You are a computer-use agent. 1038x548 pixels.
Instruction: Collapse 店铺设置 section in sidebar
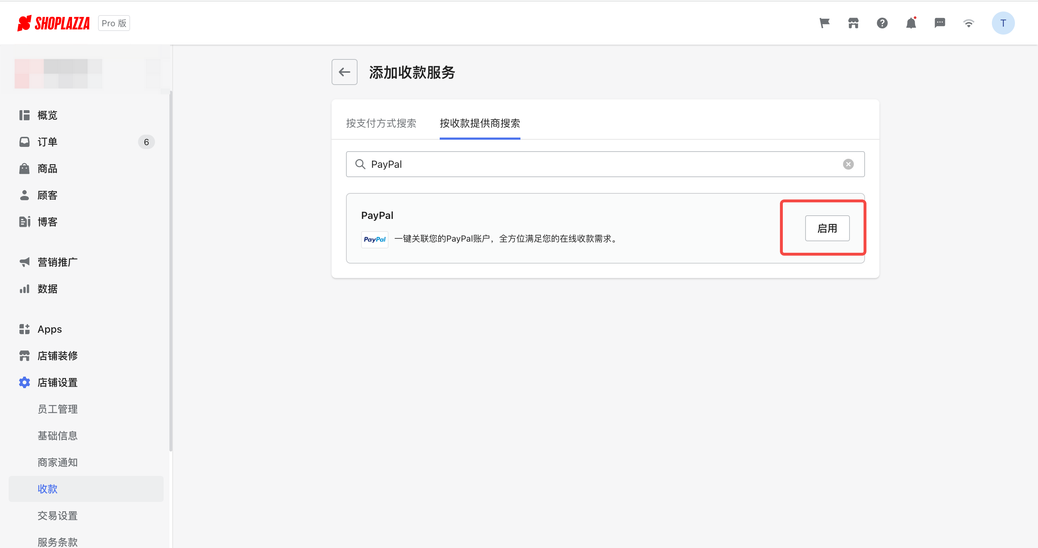[x=86, y=382]
